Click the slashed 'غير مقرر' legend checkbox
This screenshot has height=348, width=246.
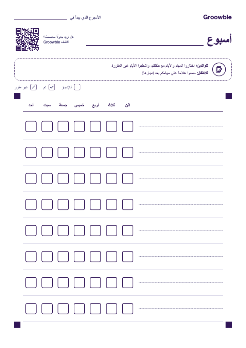34,87
